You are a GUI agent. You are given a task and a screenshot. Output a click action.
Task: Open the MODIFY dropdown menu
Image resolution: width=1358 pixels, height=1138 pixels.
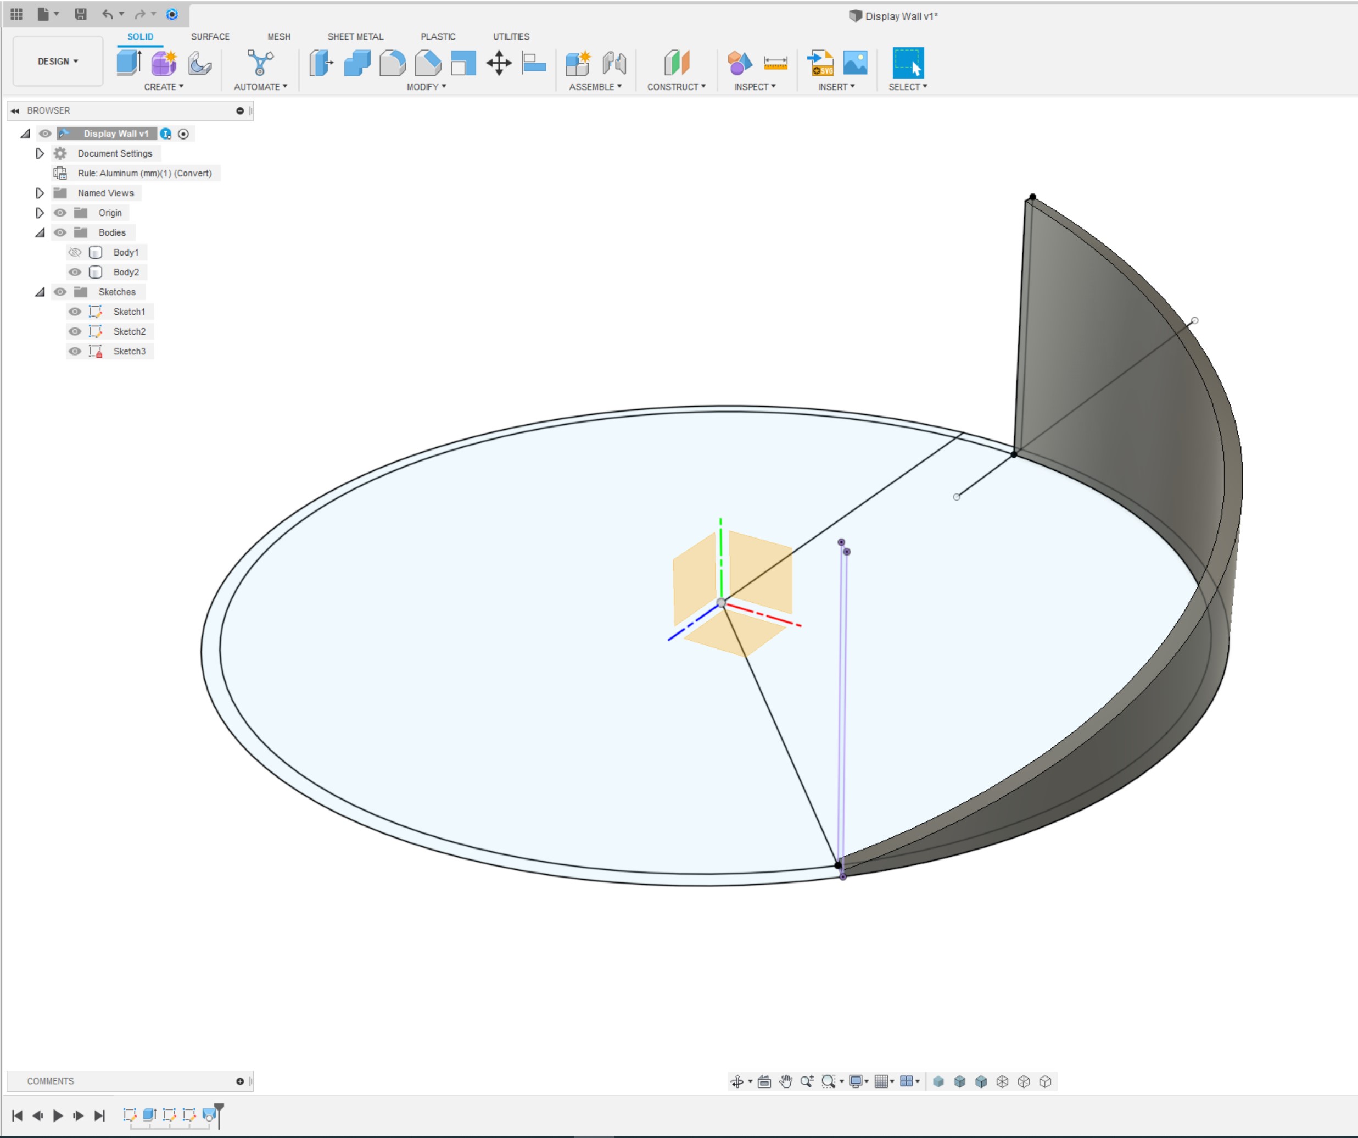pyautogui.click(x=427, y=87)
